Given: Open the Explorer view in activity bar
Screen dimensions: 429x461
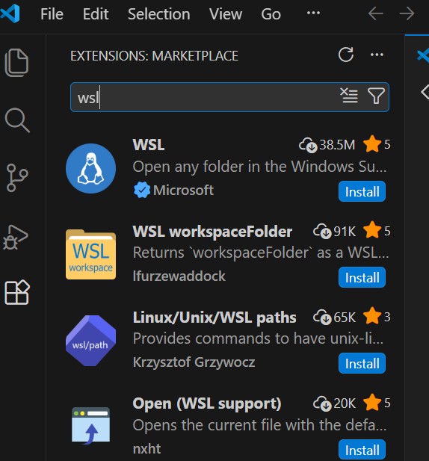Looking at the screenshot, I should pyautogui.click(x=16, y=63).
